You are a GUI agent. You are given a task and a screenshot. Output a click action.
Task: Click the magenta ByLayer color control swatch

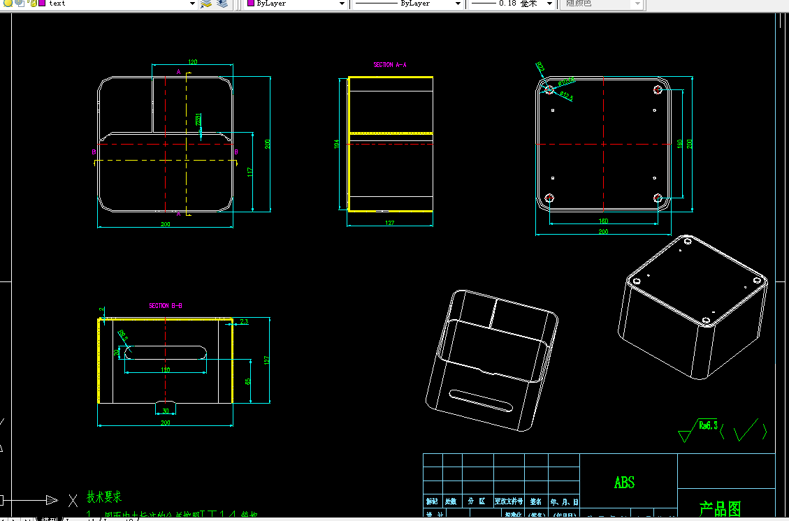pyautogui.click(x=251, y=3)
